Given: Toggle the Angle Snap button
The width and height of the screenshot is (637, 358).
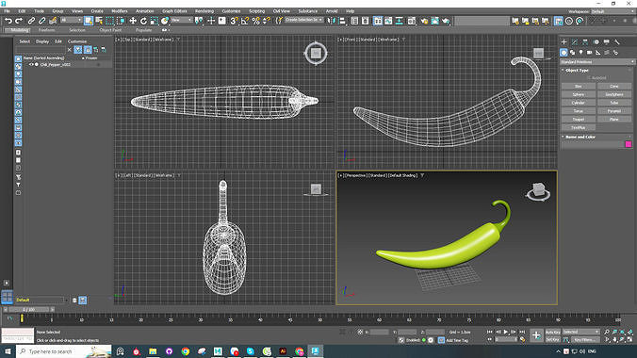Looking at the screenshot, I should point(245,21).
